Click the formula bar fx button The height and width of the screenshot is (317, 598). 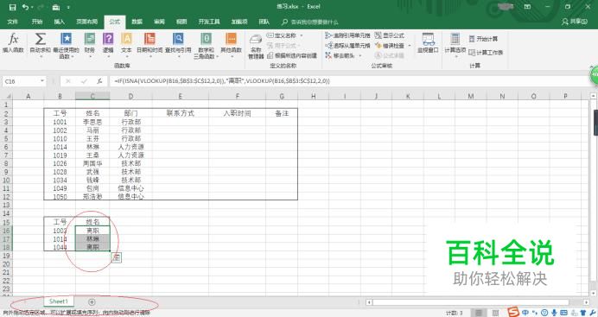click(x=99, y=81)
